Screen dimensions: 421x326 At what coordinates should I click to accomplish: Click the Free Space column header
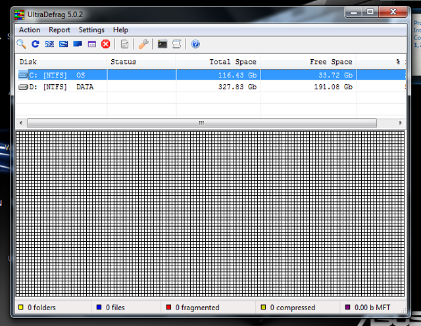pyautogui.click(x=309, y=62)
